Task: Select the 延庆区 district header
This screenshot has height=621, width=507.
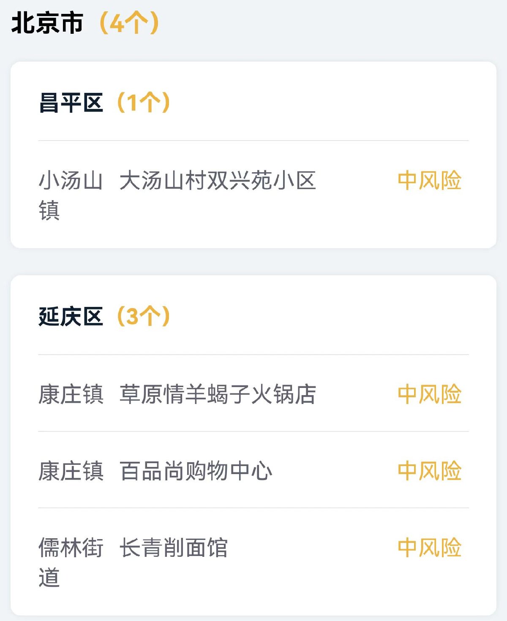Action: 71,316
